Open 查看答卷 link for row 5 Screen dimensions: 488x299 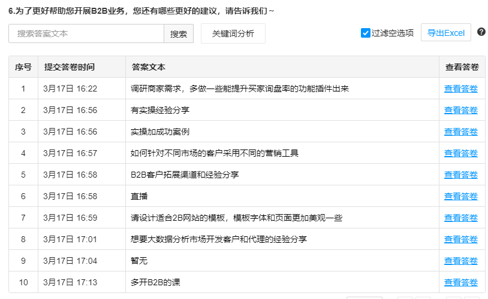point(461,175)
